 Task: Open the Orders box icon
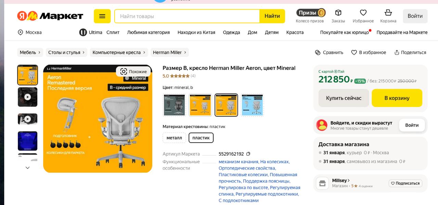point(338,13)
